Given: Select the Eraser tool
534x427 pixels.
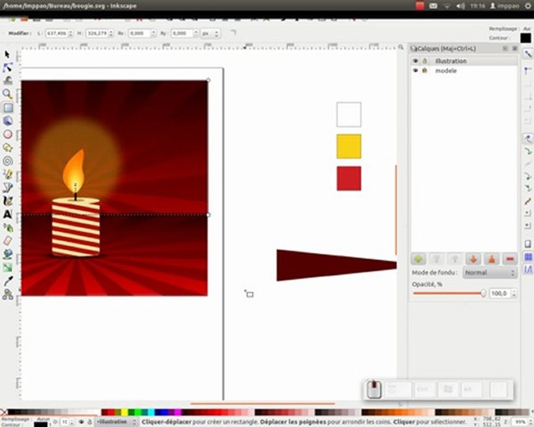Looking at the screenshot, I should tap(8, 241).
